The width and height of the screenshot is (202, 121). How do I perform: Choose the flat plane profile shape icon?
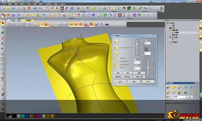(116, 53)
